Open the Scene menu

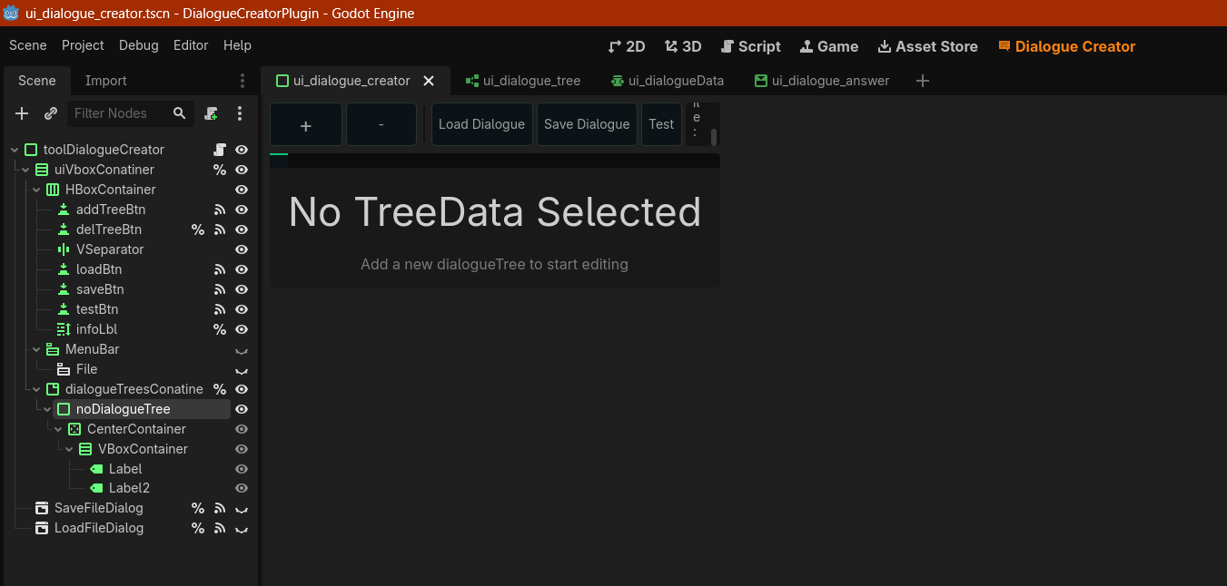(x=28, y=45)
